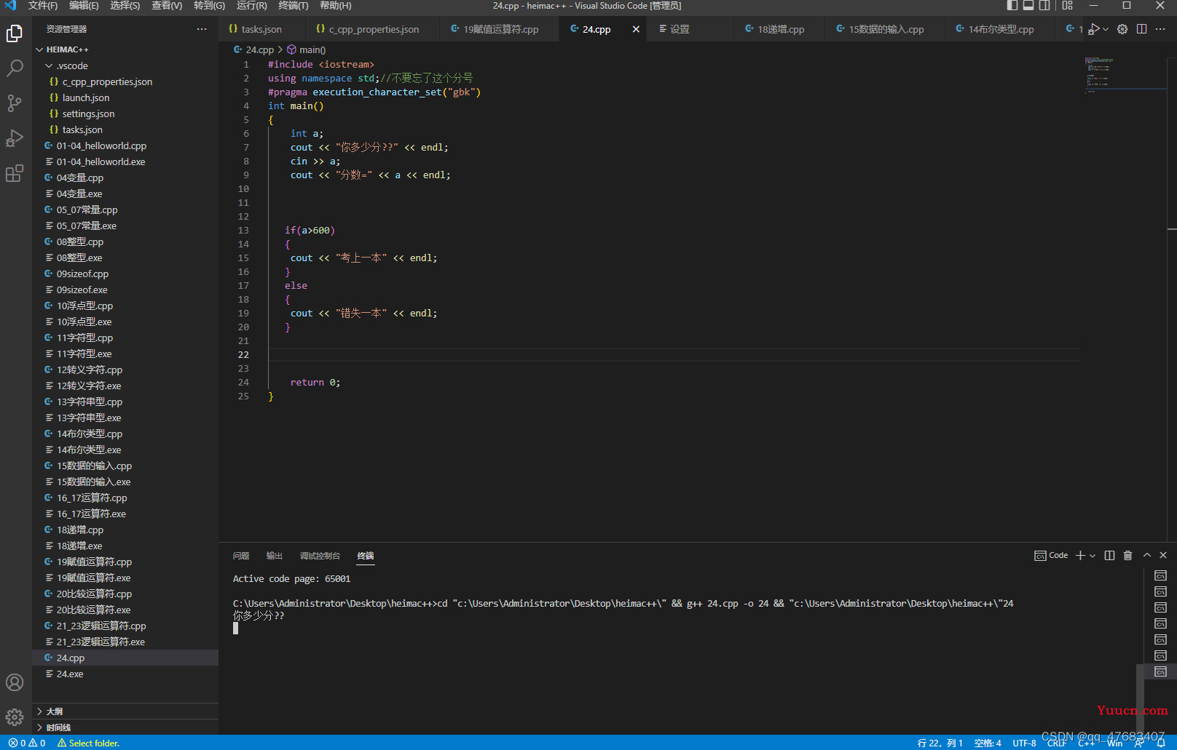Open the Explorer view in activity bar
This screenshot has width=1177, height=750.
[15, 33]
